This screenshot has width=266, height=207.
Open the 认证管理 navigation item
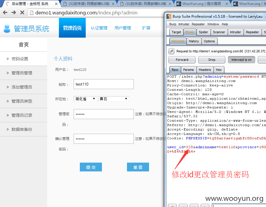coord(99,28)
